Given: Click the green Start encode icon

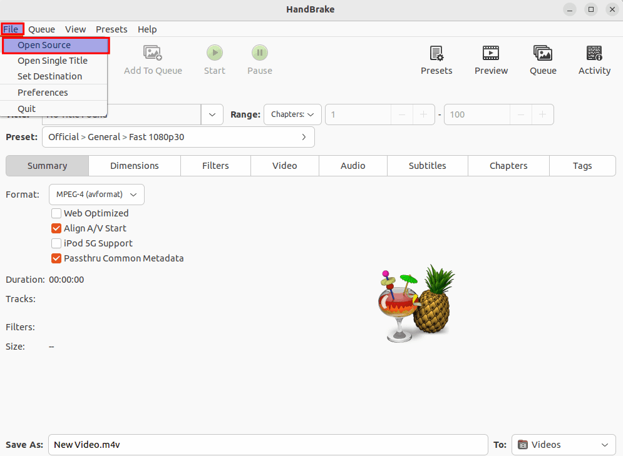Looking at the screenshot, I should [x=215, y=53].
